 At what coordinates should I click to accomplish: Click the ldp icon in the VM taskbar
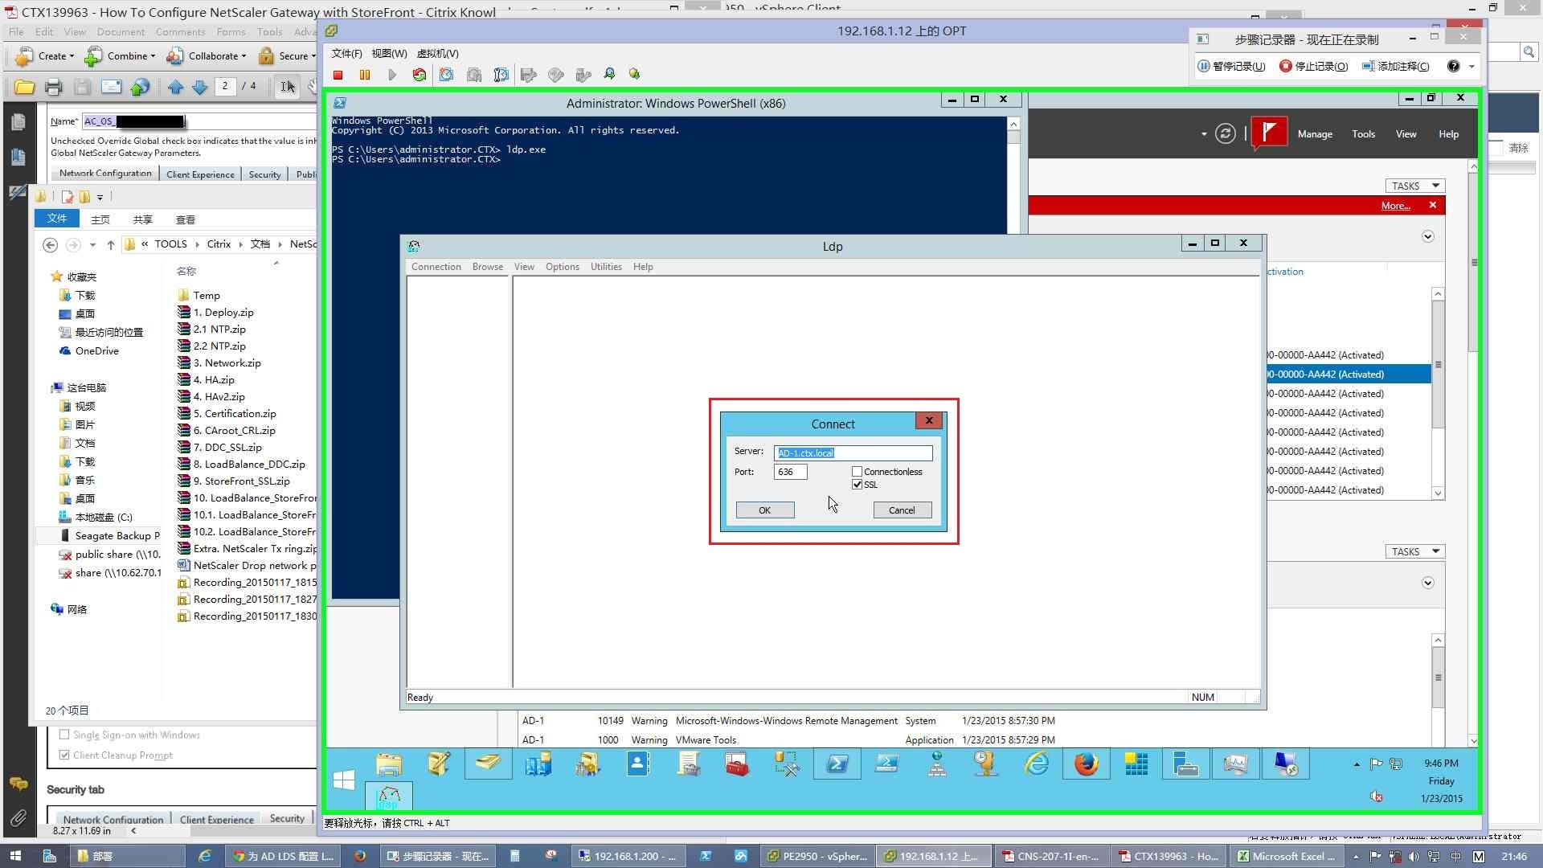point(389,796)
